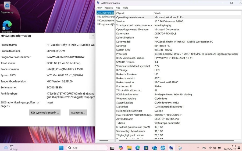Image resolution: width=242 pixels, height=151 pixels.
Task: Open the Papperskorg recycle bin icon
Action: coord(7,8)
